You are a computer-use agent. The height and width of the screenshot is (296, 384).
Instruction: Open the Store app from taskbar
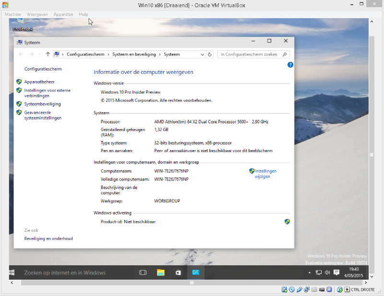coord(178,272)
